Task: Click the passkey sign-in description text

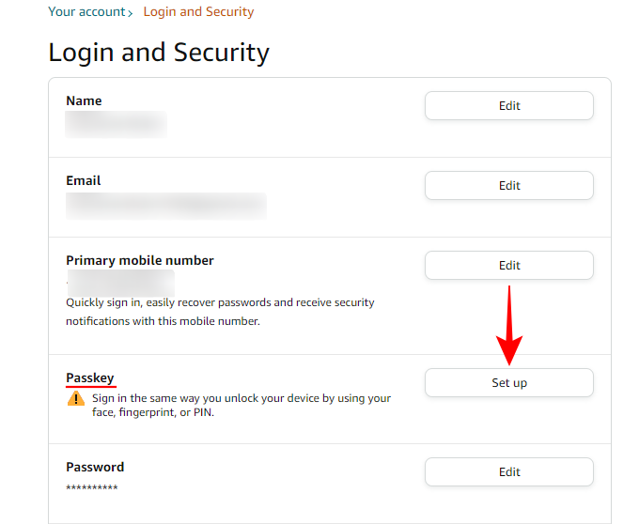Action: (x=241, y=405)
